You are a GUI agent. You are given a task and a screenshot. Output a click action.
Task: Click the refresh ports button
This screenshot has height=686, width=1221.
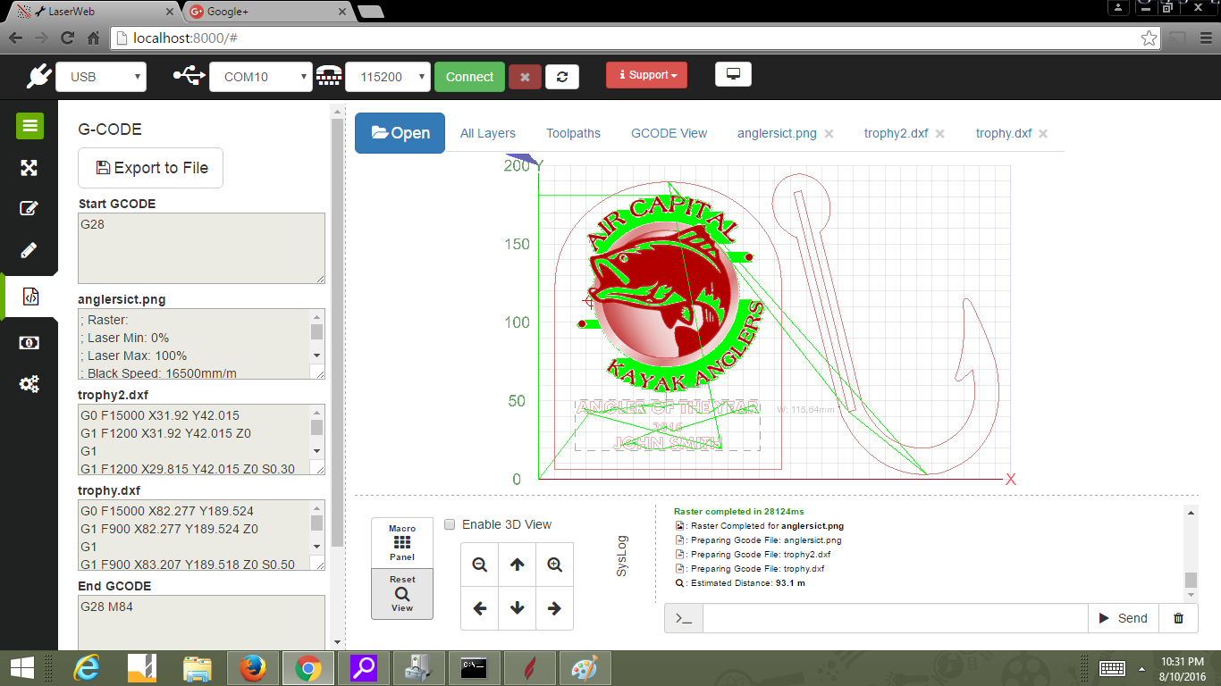coord(562,77)
